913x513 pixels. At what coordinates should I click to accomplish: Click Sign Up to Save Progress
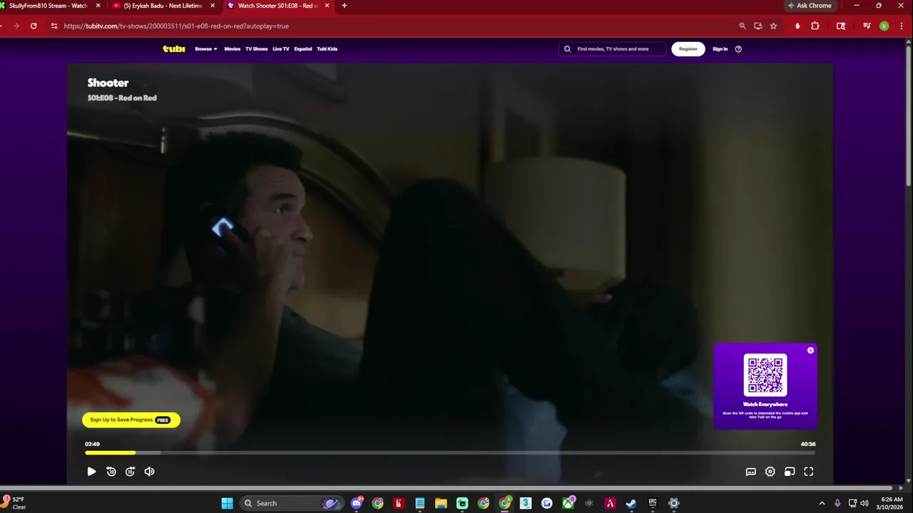click(x=131, y=420)
